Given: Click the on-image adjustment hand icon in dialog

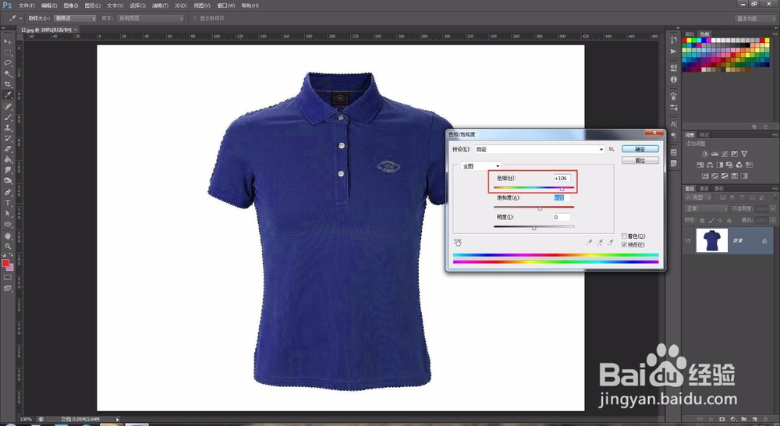Looking at the screenshot, I should pyautogui.click(x=458, y=243).
